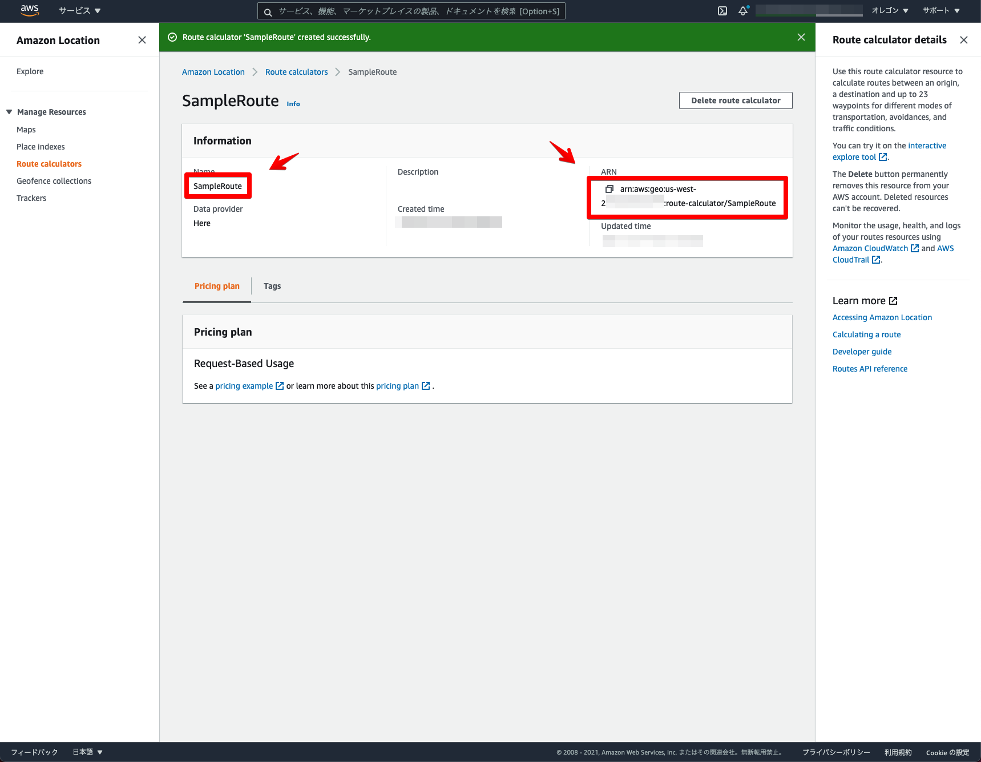Click the Amazon Location breadcrumb

(213, 72)
